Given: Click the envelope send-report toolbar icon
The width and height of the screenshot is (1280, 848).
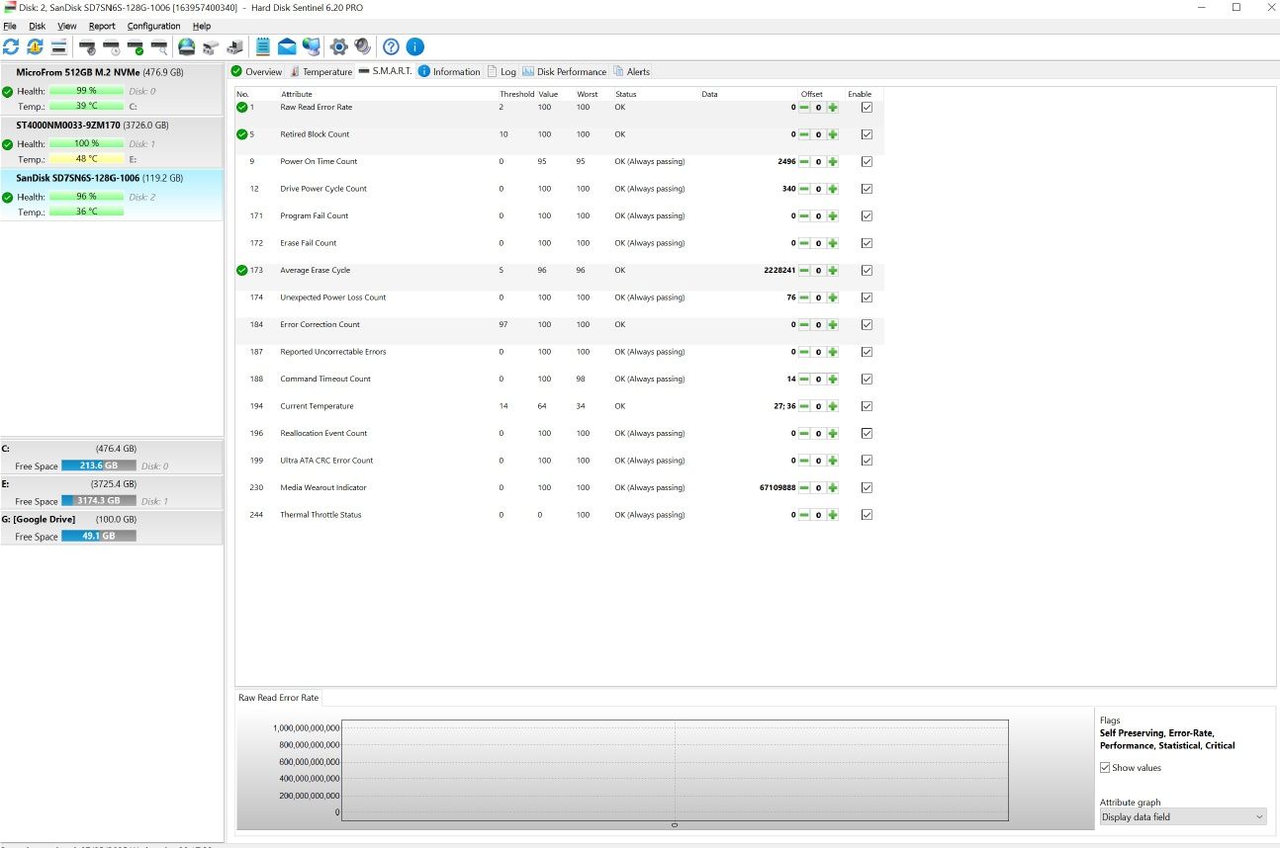Looking at the screenshot, I should point(287,46).
